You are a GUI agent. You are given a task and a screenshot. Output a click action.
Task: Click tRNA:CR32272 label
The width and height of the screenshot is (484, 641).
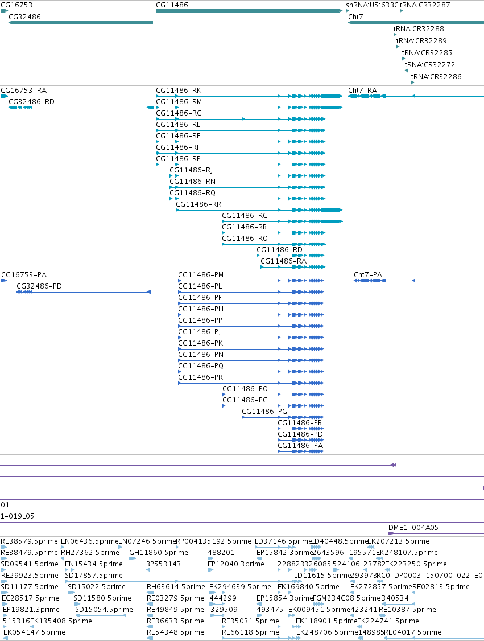(x=429, y=64)
